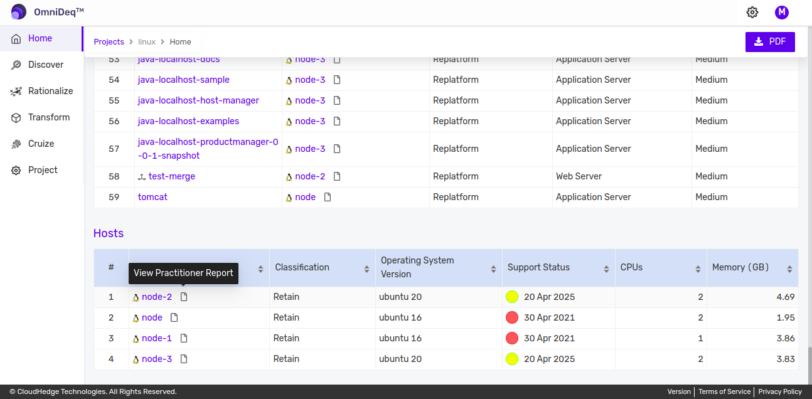
Task: Click report icon beside node-1 in Hosts
Action: tap(184, 338)
